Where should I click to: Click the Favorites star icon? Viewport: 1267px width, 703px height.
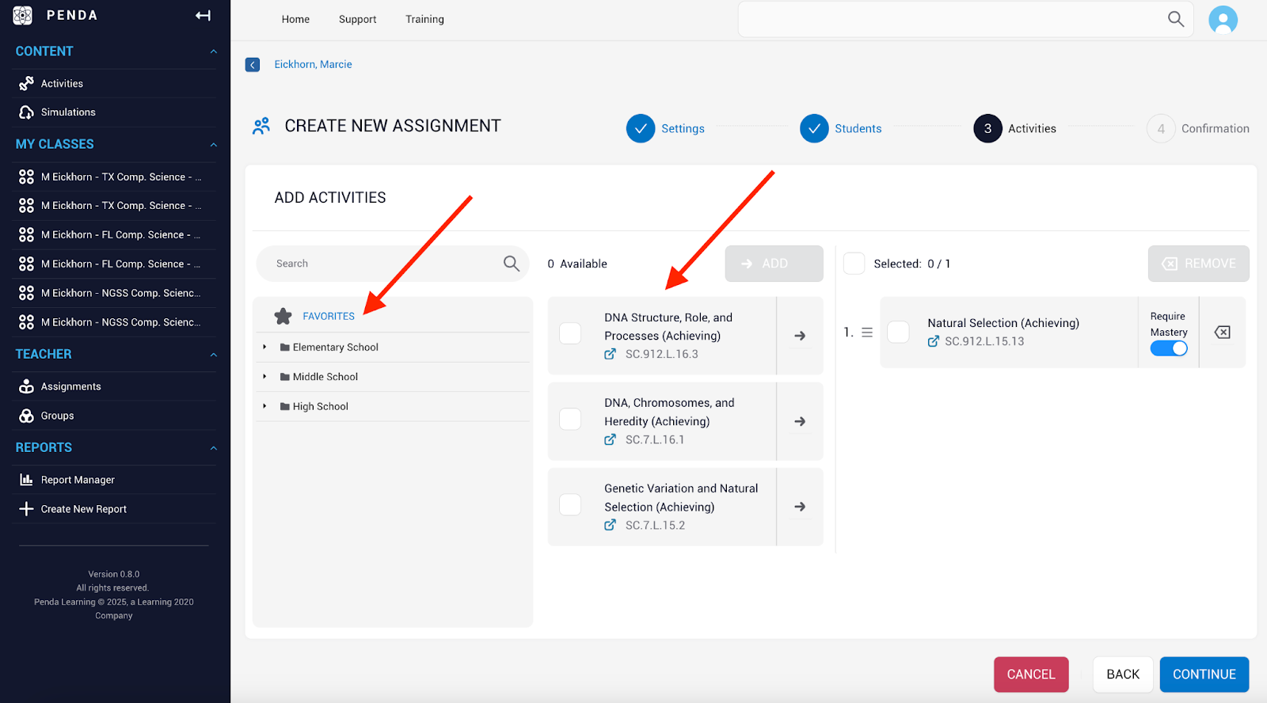click(x=283, y=316)
